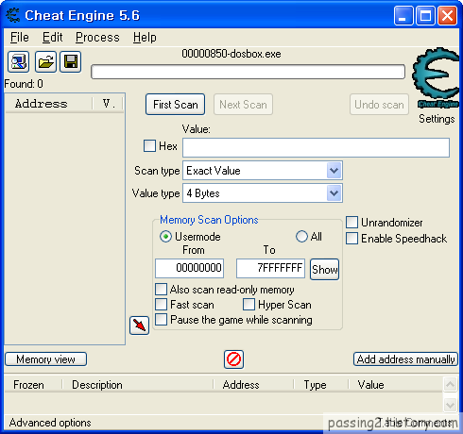The height and width of the screenshot is (434, 463).
Task: Close the Cheat Engine window
Action: [447, 15]
